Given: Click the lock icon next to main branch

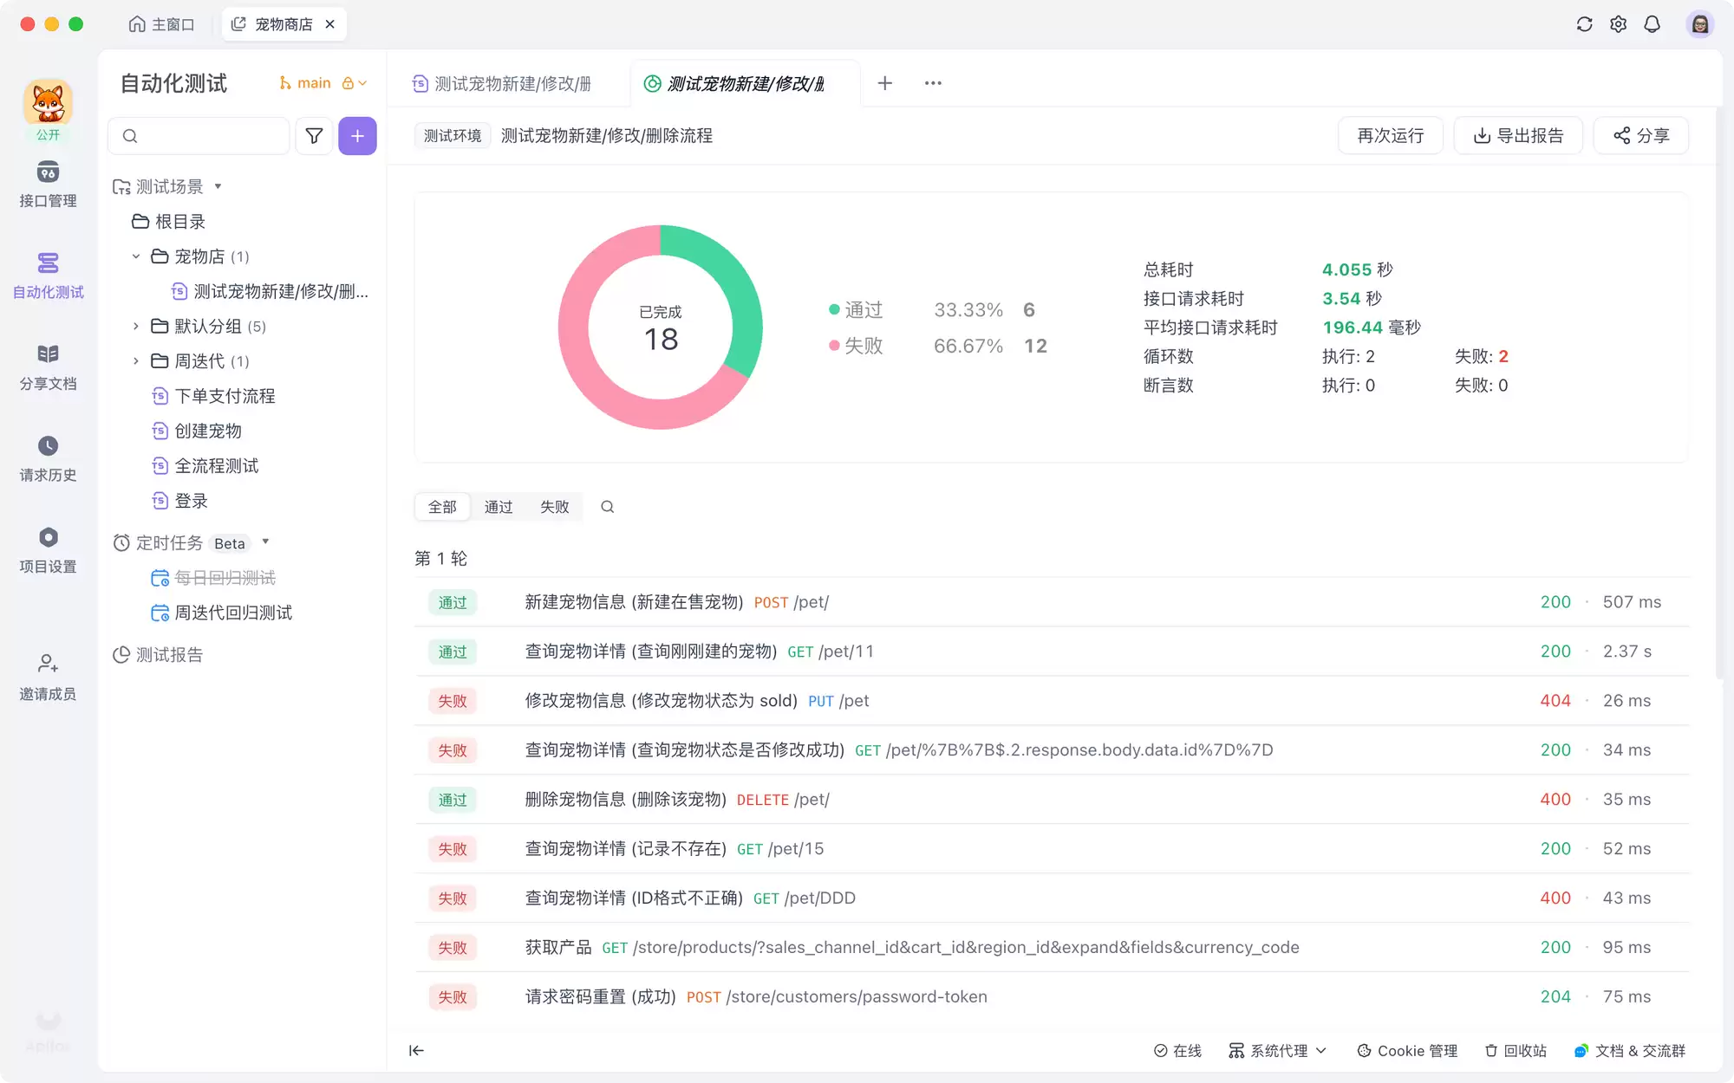Looking at the screenshot, I should [x=348, y=83].
